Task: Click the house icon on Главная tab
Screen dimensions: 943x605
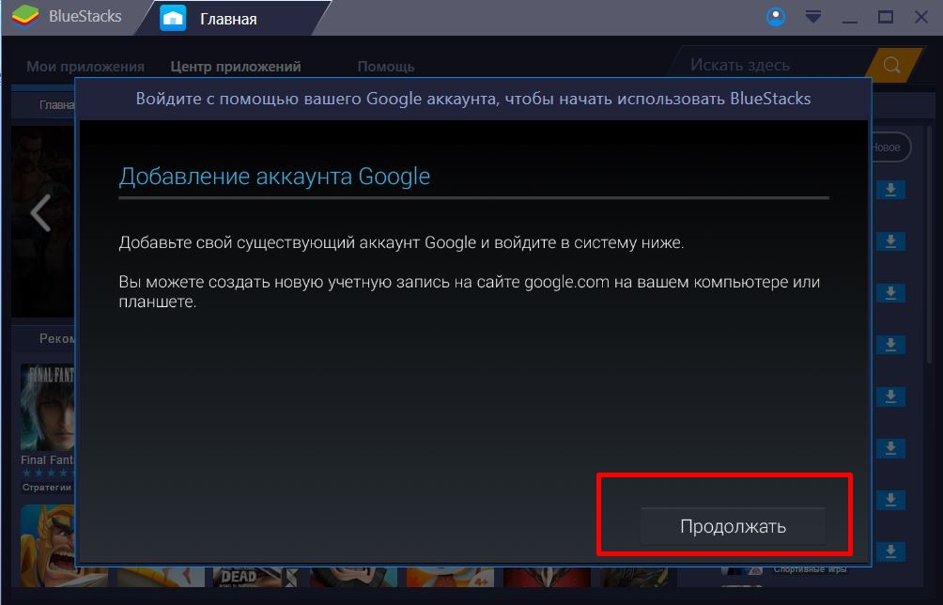Action: (173, 18)
